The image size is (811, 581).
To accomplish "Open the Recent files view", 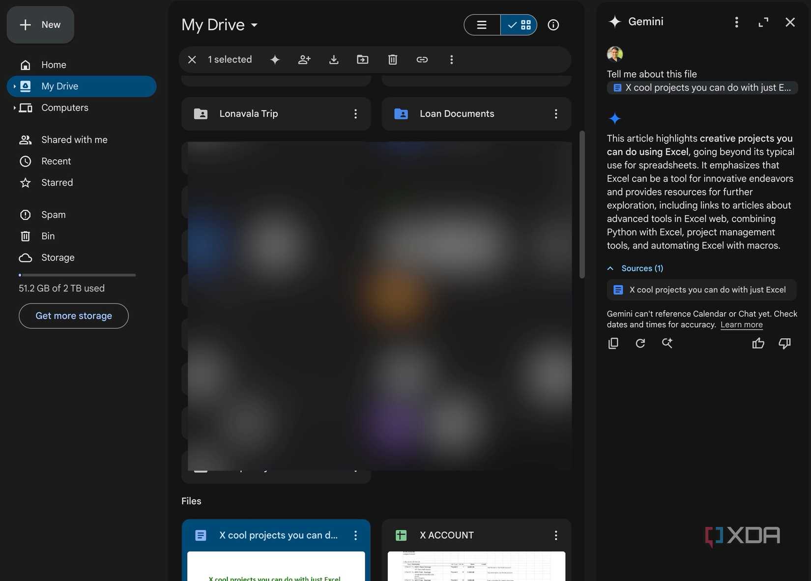I will (x=56, y=161).
